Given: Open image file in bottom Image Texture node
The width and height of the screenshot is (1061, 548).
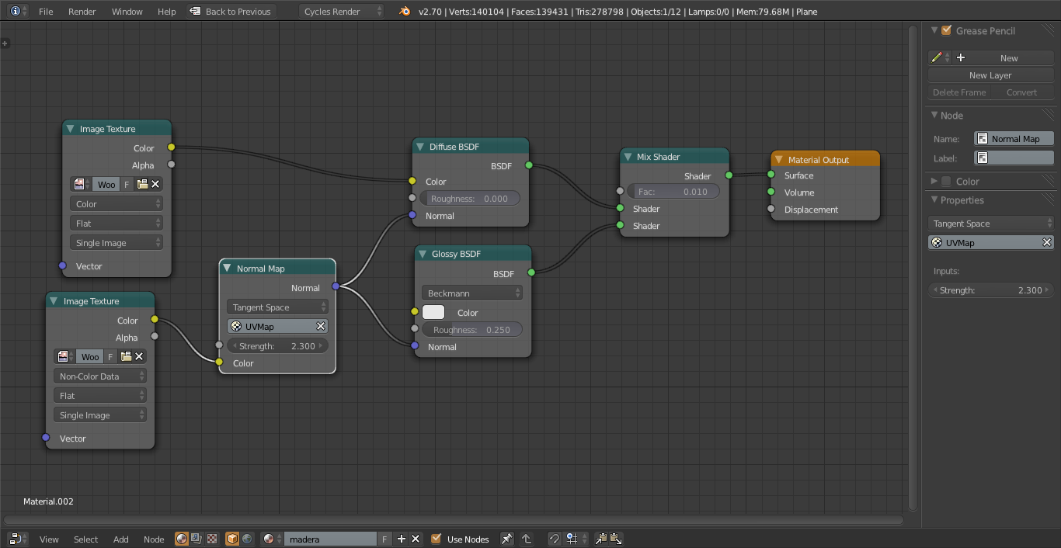Looking at the screenshot, I should [x=126, y=356].
